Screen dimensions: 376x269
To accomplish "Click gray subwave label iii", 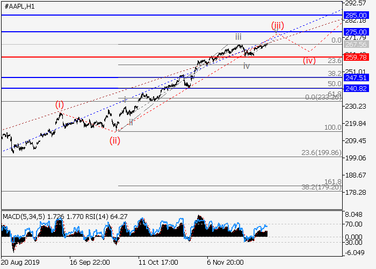I will tap(238, 37).
